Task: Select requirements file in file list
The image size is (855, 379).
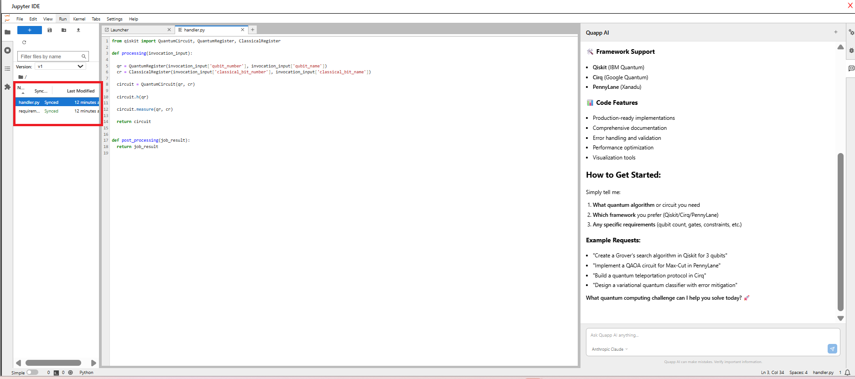Action: pyautogui.click(x=29, y=111)
